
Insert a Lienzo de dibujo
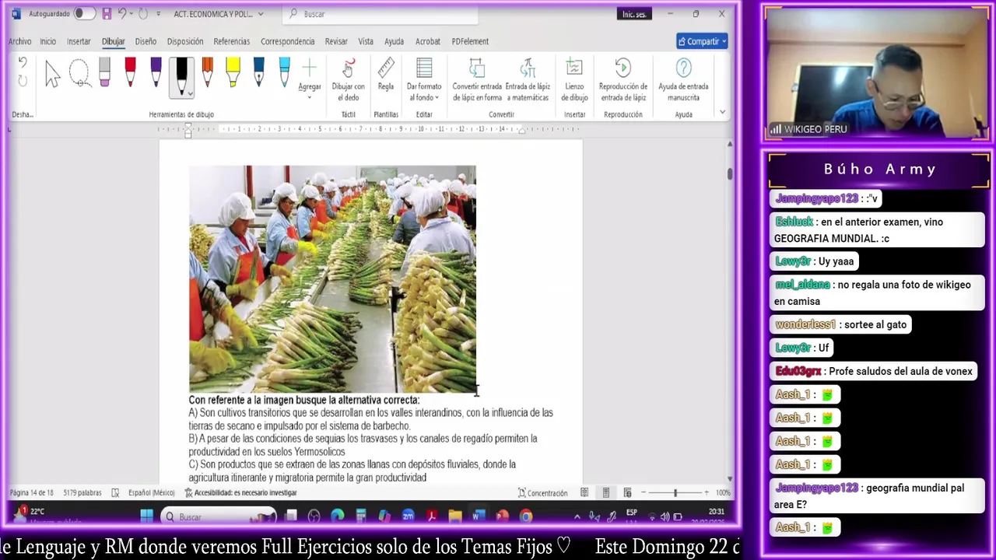(574, 80)
